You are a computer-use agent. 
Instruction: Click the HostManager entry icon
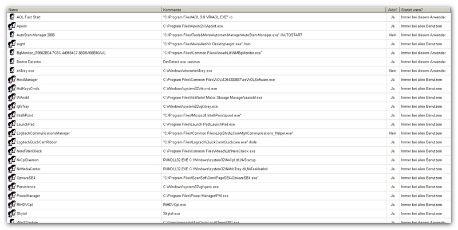11,79
